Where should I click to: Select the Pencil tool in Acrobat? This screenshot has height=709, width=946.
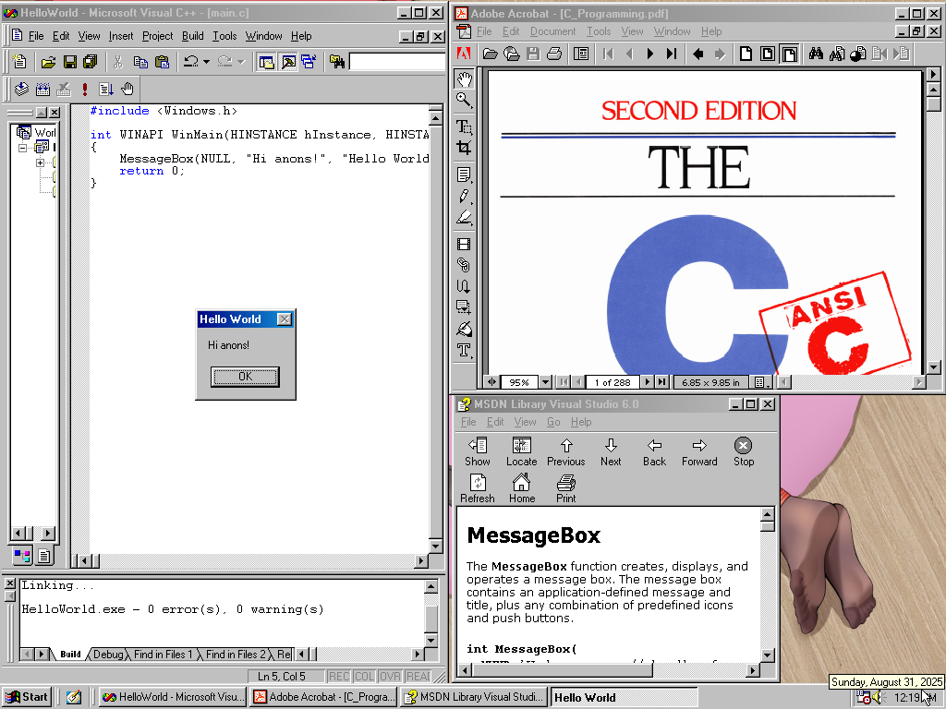click(464, 197)
